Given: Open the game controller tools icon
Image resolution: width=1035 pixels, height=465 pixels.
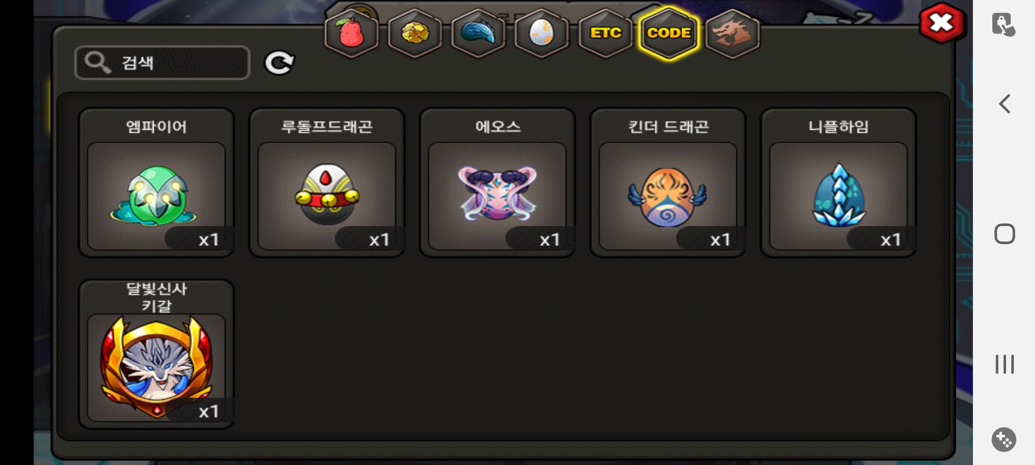Looking at the screenshot, I should 1004,440.
